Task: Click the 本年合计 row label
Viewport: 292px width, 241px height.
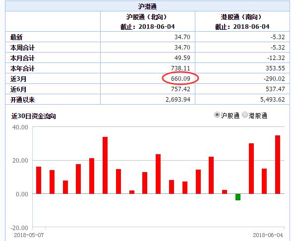Action: click(x=22, y=68)
